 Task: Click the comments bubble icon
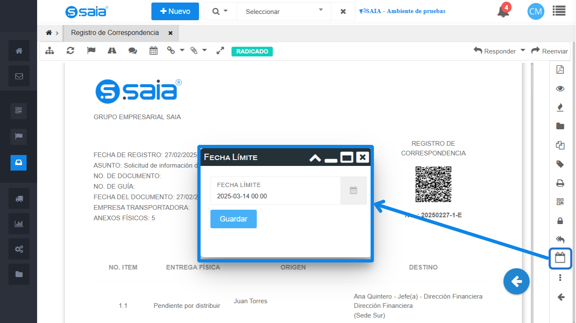click(133, 51)
